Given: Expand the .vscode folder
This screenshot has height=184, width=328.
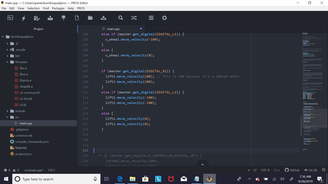Looking at the screenshot, I should click(7, 50).
